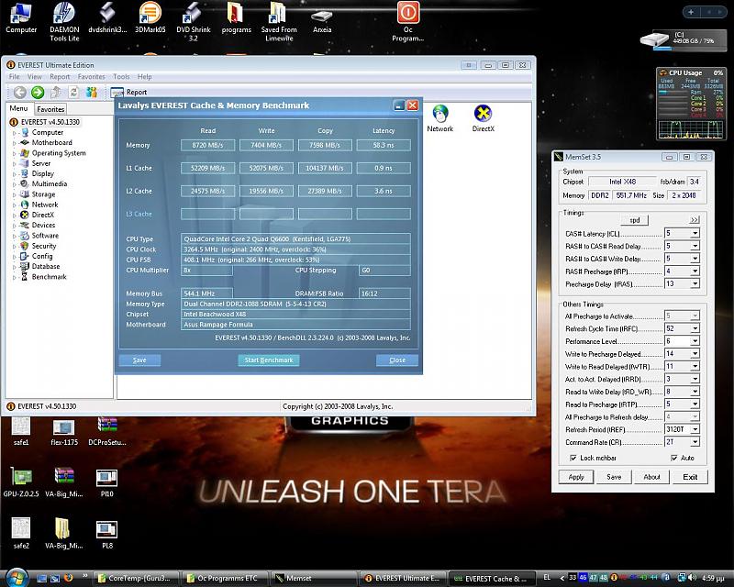Open the Oc Programs desktop icon

[407, 21]
